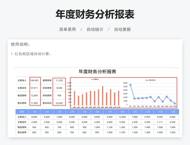This screenshot has height=145, width=190.
Task: Click the 6月 blue table header cell
Action: [97, 112]
